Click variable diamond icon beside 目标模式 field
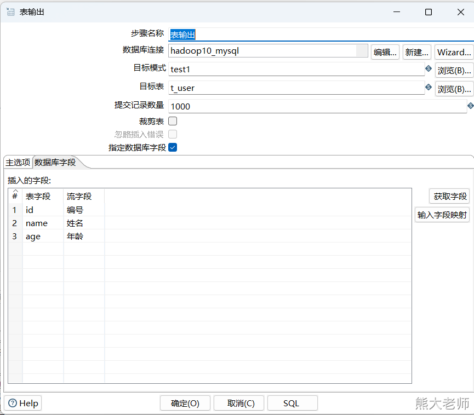 click(429, 68)
